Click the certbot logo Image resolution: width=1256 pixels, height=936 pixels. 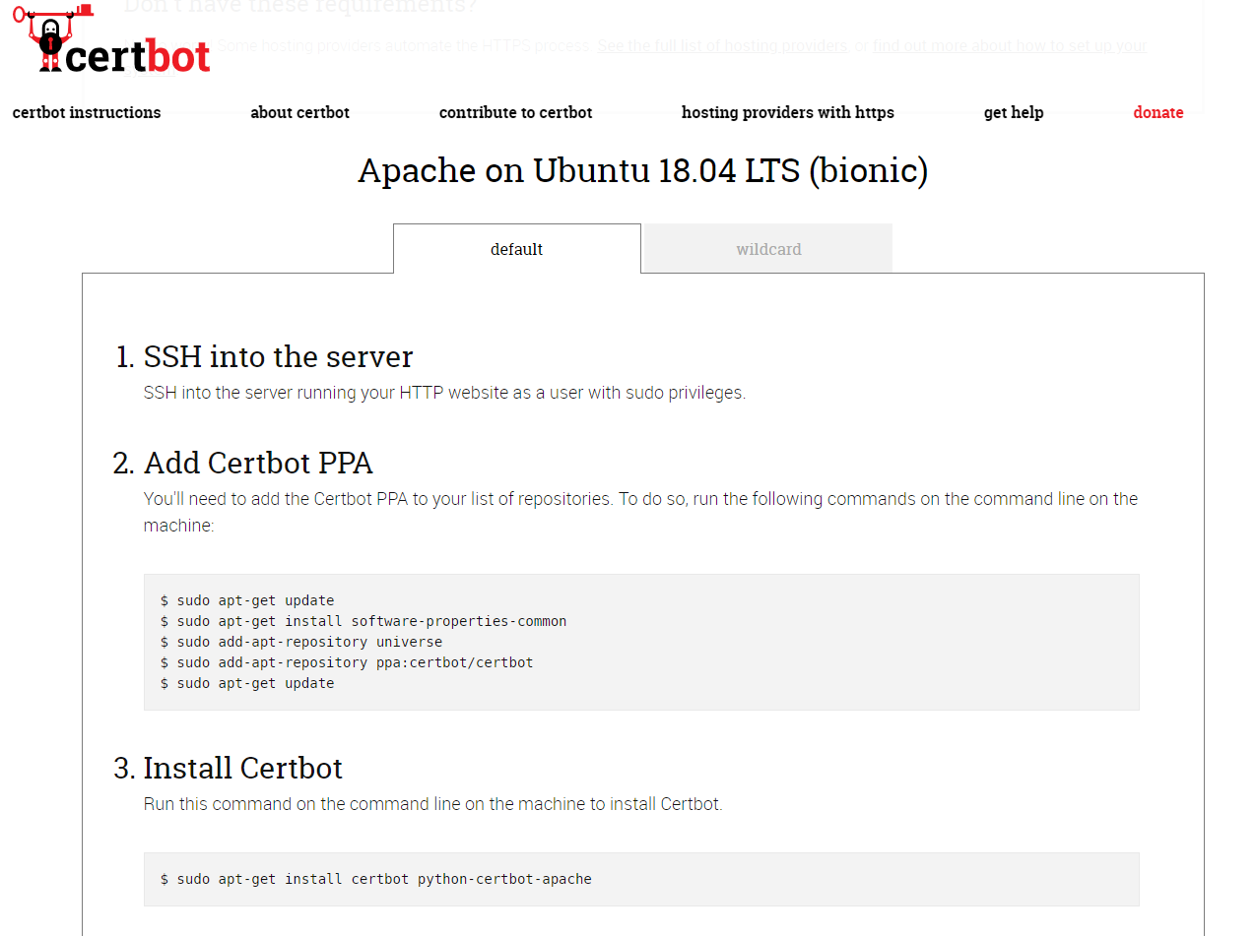pos(111,40)
